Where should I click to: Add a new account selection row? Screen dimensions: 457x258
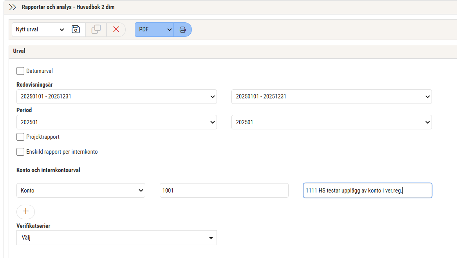pyautogui.click(x=25, y=211)
